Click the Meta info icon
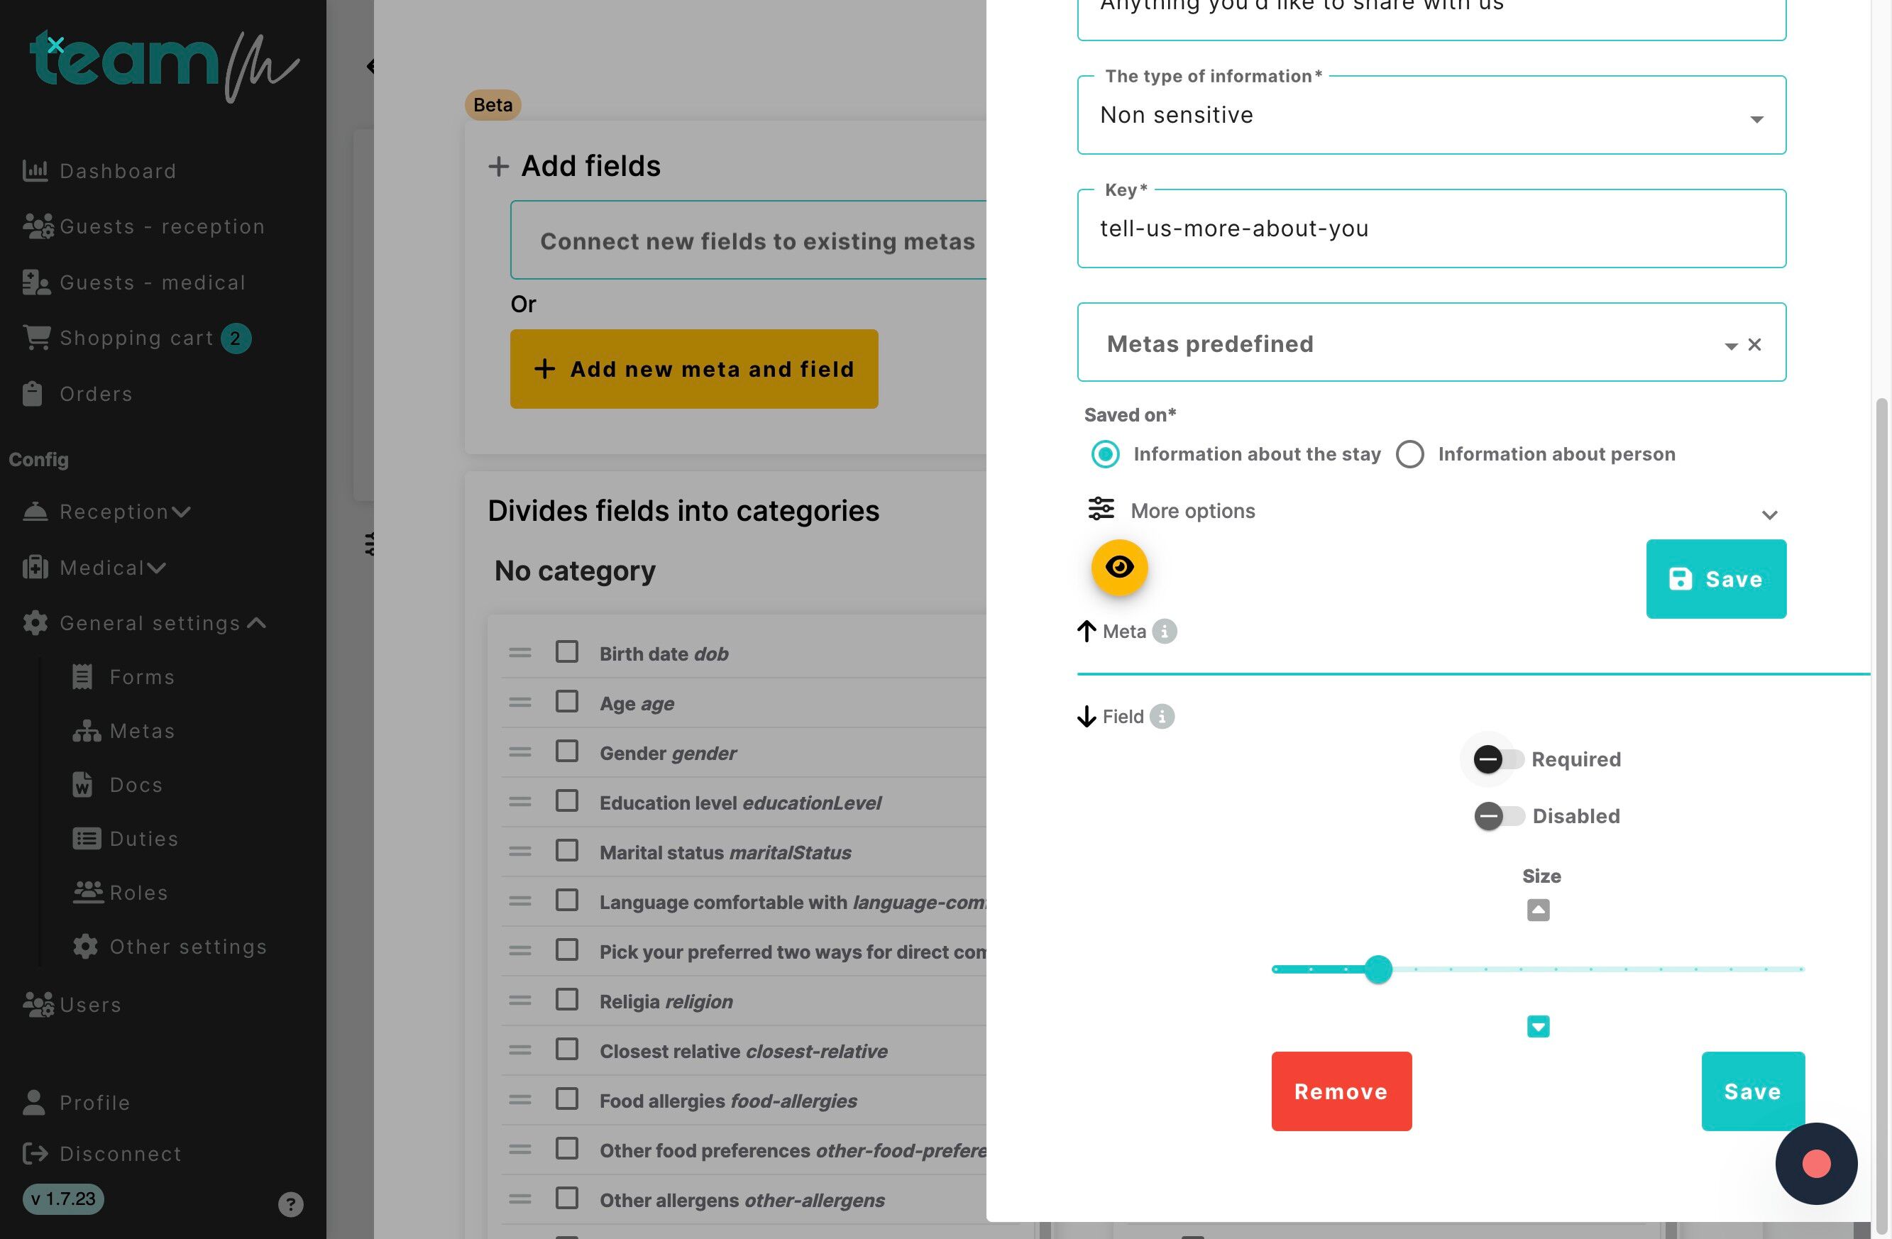1892x1239 pixels. (1164, 632)
